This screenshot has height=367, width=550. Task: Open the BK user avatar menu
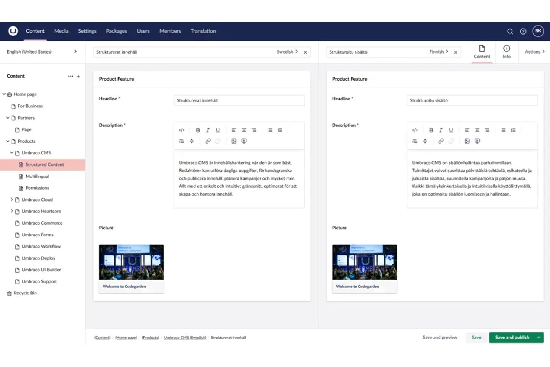click(x=538, y=31)
